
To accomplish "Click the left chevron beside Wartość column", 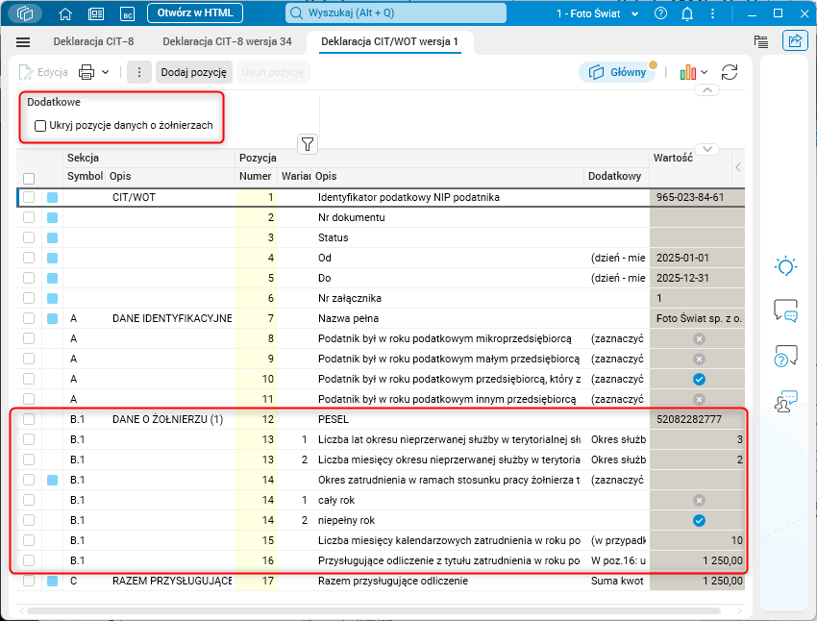I will click(x=738, y=167).
